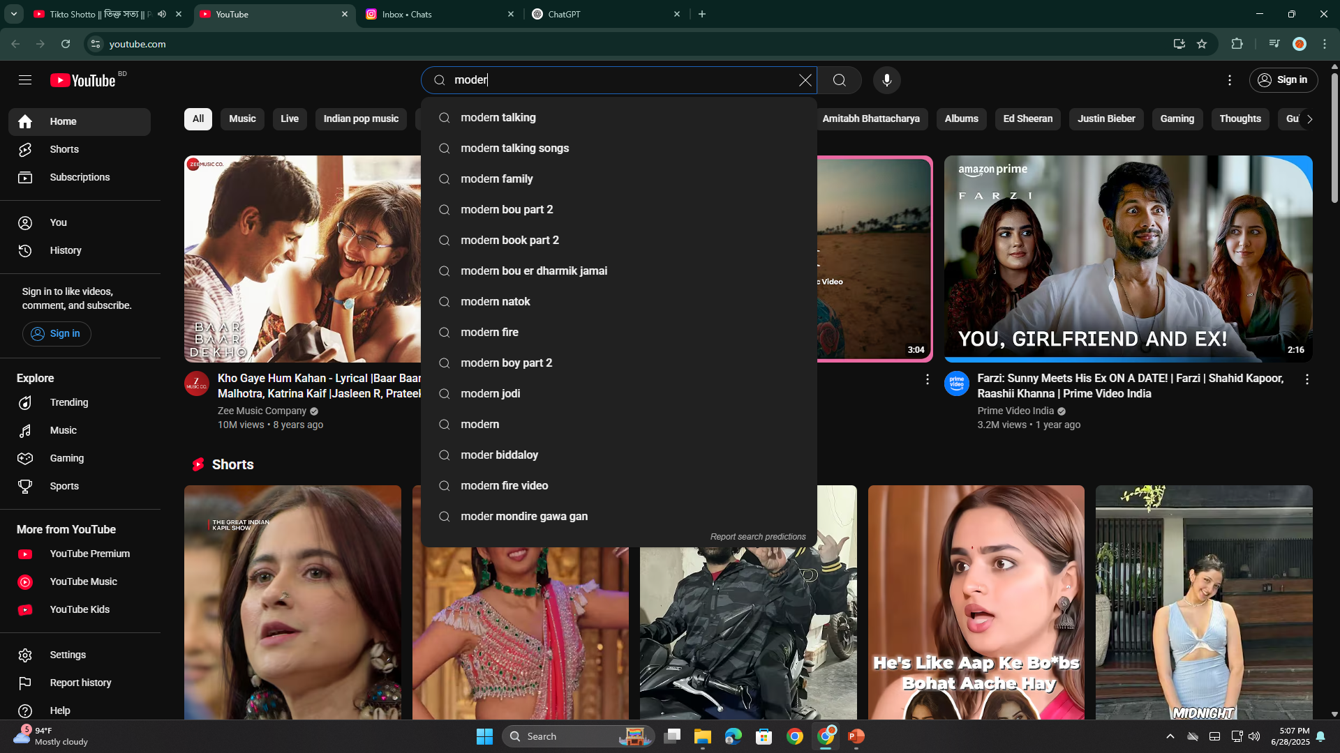1340x753 pixels.
Task: Open taskbar weather widget
Action: [x=52, y=736]
